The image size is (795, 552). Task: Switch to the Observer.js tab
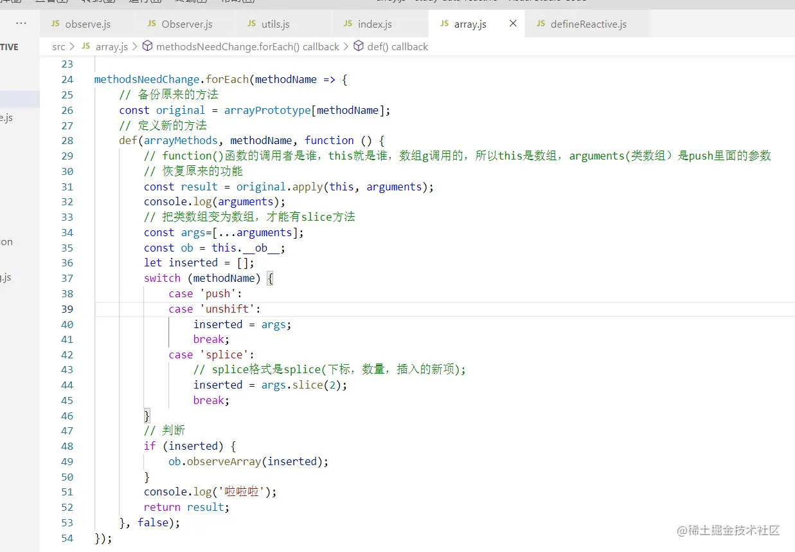click(186, 24)
